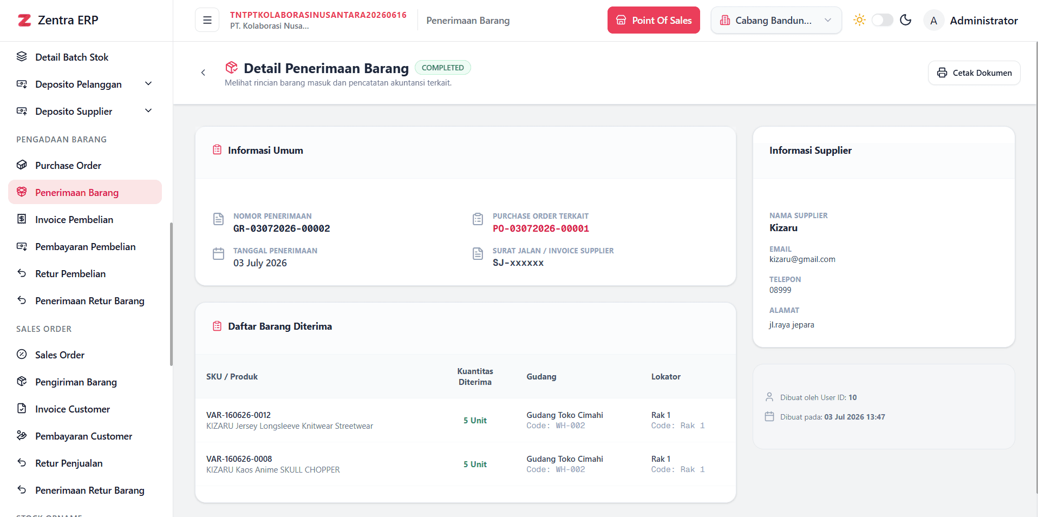This screenshot has height=517, width=1038.
Task: Click the Cetak Dokumen button
Action: tap(974, 73)
